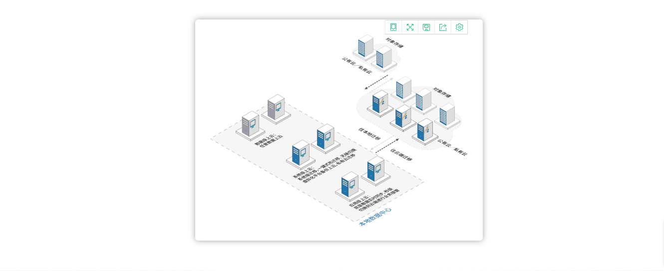
Task: Click the share export icon
Action: point(443,27)
